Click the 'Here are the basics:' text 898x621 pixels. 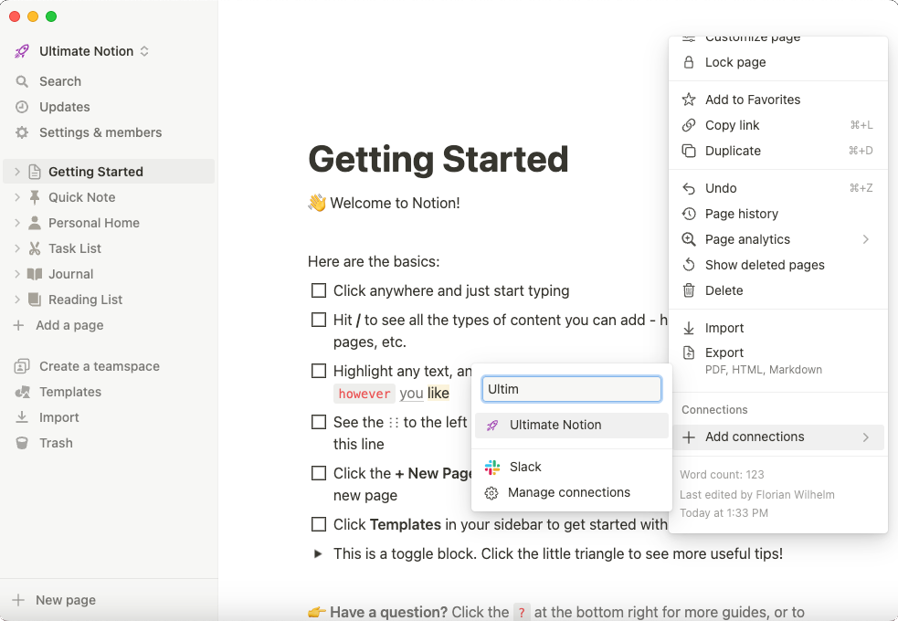pyautogui.click(x=374, y=261)
